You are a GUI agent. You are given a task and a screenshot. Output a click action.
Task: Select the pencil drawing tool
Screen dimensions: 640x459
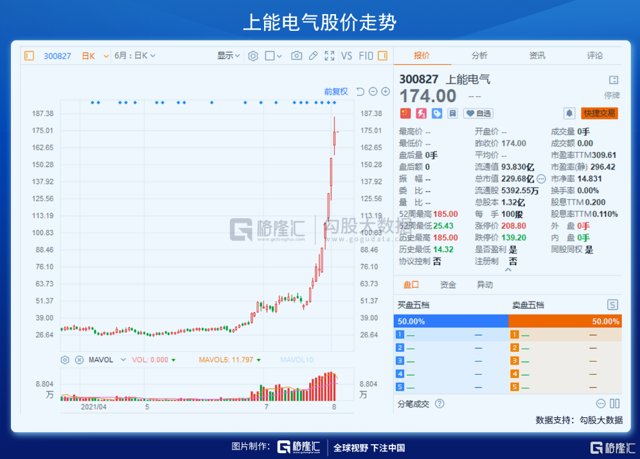(x=313, y=56)
